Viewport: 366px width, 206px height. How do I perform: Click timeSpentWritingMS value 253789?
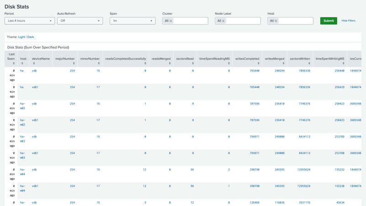[x=339, y=136]
